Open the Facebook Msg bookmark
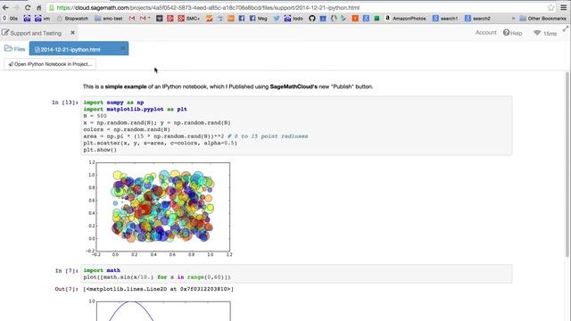The image size is (571, 321). click(258, 18)
